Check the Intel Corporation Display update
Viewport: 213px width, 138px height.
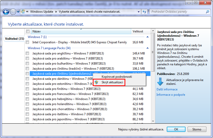(x=27, y=42)
